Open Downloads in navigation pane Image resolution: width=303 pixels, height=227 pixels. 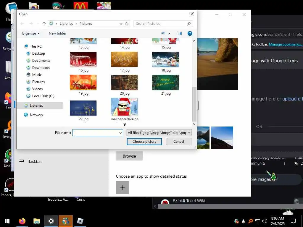(x=41, y=68)
